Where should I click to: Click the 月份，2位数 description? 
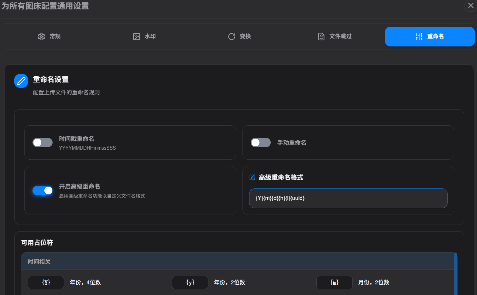[374, 283]
